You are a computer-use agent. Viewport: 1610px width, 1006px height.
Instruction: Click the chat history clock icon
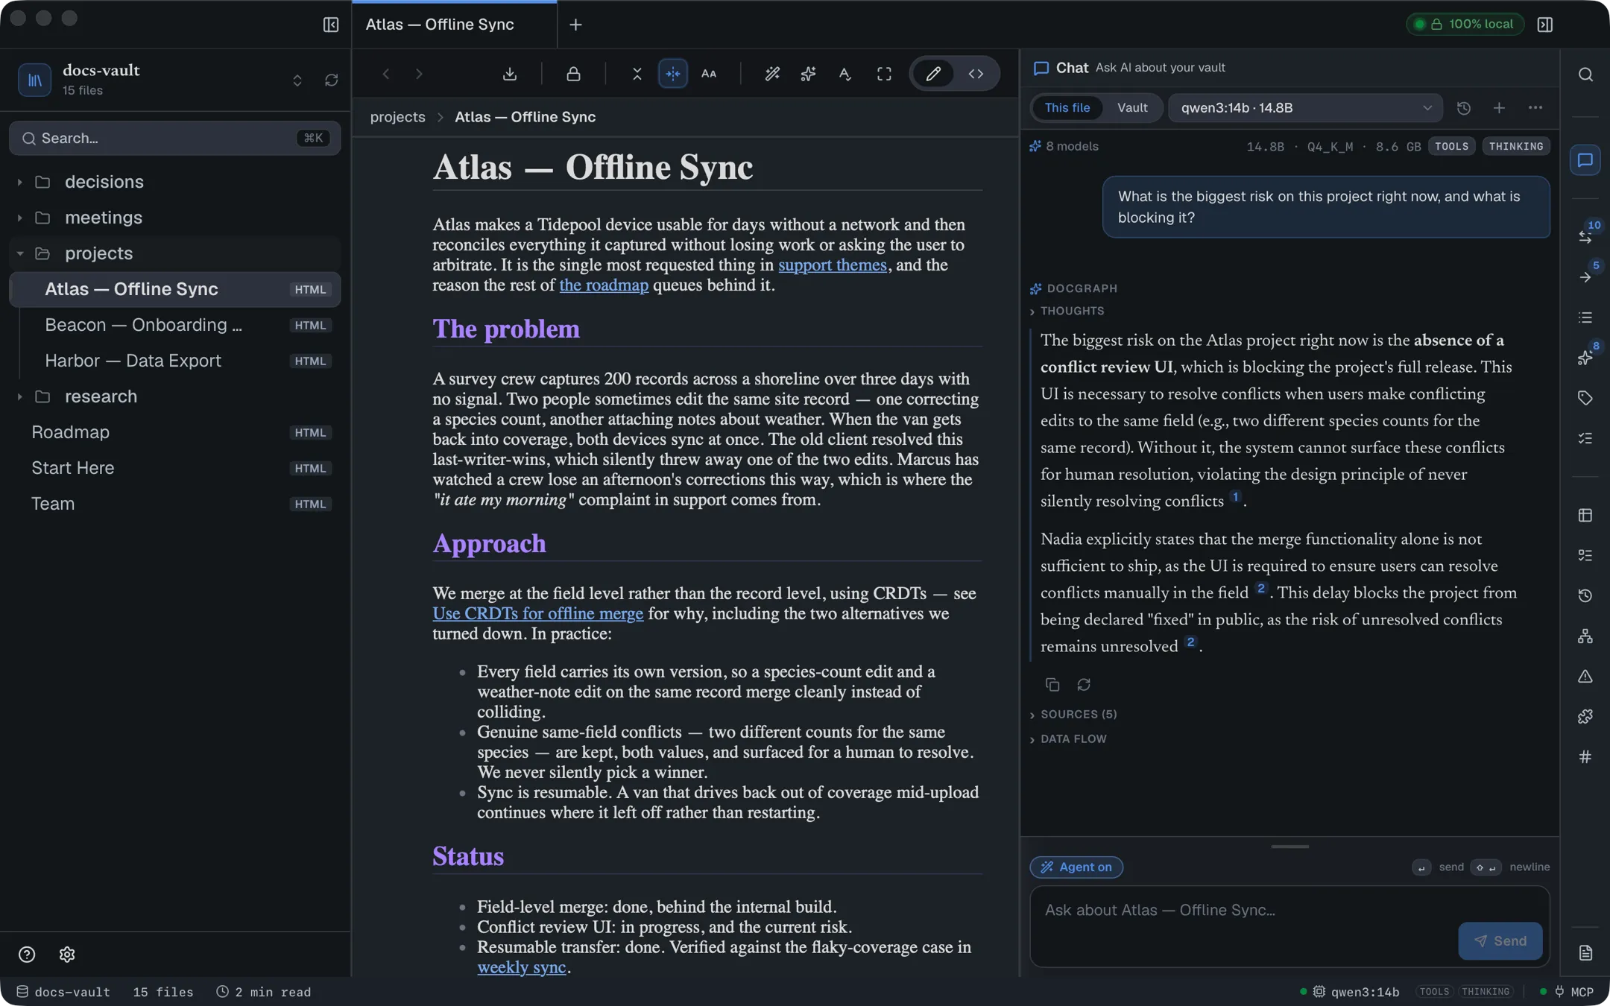point(1464,108)
